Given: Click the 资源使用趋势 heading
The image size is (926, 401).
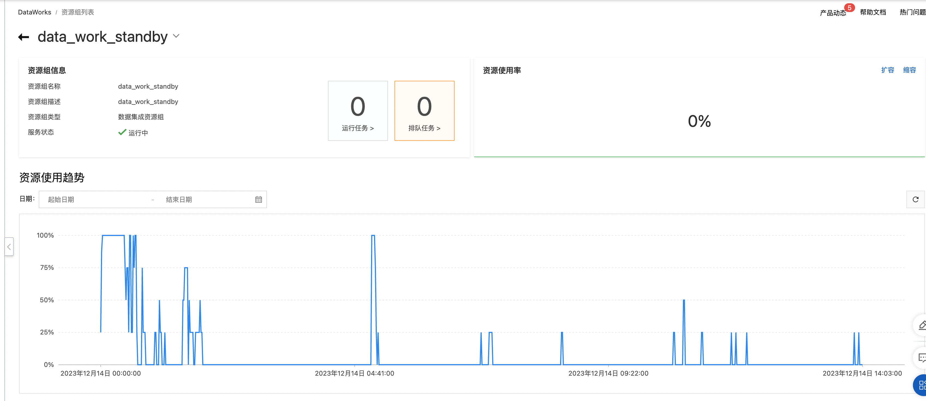Looking at the screenshot, I should [x=52, y=178].
